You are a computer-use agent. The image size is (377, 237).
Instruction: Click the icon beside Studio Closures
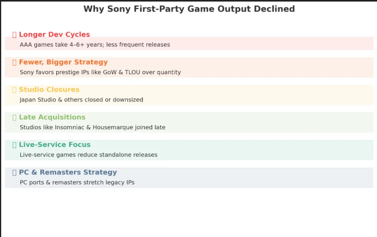[x=14, y=90]
